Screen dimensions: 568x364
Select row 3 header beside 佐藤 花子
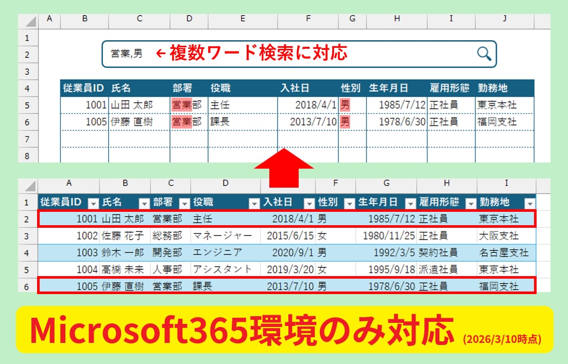tap(28, 236)
